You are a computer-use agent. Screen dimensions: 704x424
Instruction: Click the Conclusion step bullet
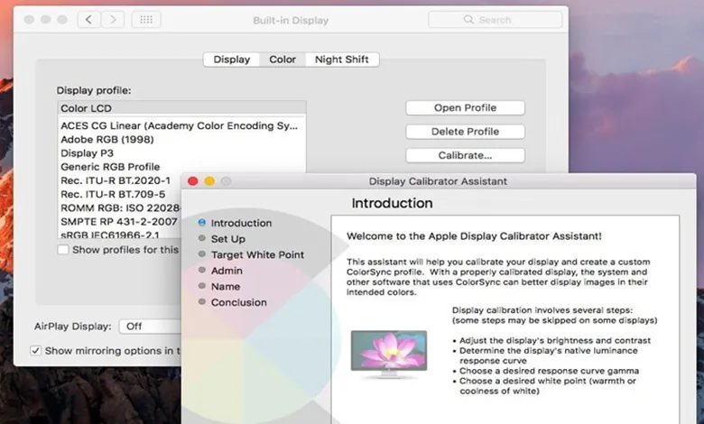[x=202, y=302]
